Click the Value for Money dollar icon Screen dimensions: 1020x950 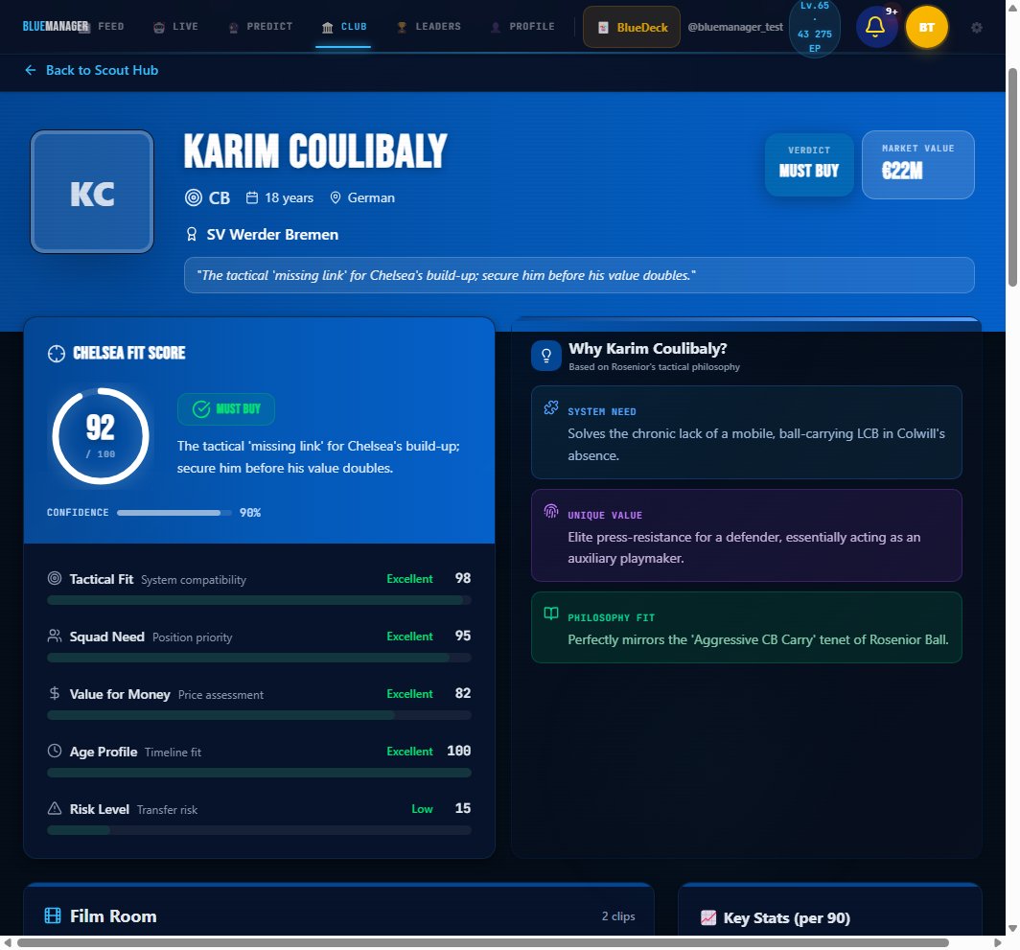pos(55,693)
